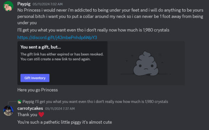The width and height of the screenshot is (209, 130).
Task: Jump to replied message via reply preview text
Action: pyautogui.click(x=101, y=102)
